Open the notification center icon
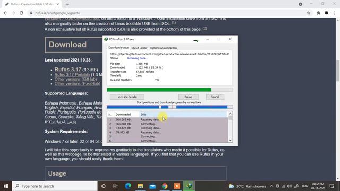The image size is (340, 191). pyautogui.click(x=331, y=186)
